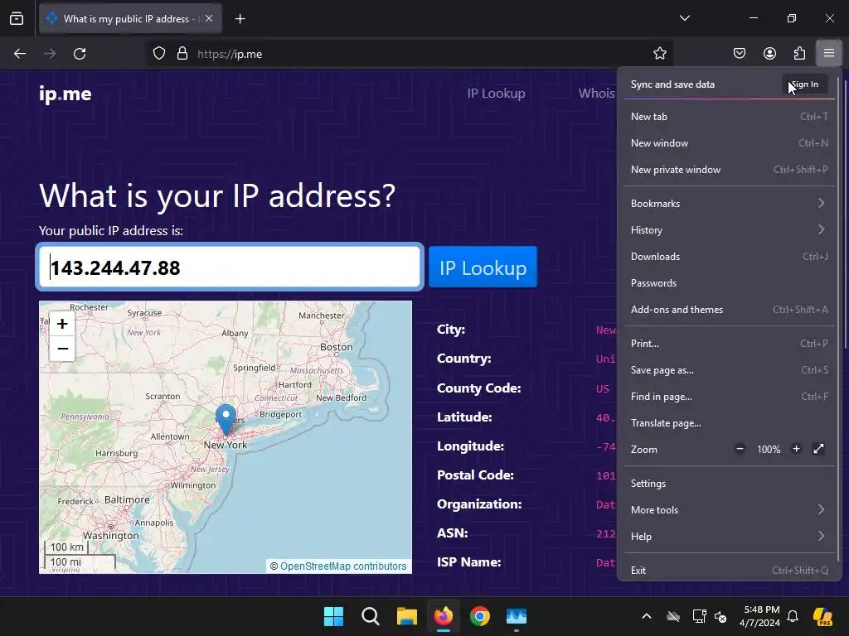Choose Print… from the menu
The image size is (849, 636).
pos(729,344)
